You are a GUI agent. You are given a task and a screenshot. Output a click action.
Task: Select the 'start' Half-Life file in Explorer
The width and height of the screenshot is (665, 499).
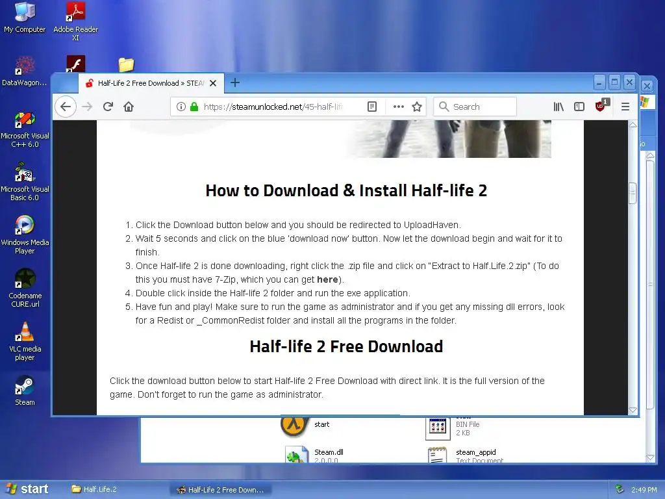[305, 425]
